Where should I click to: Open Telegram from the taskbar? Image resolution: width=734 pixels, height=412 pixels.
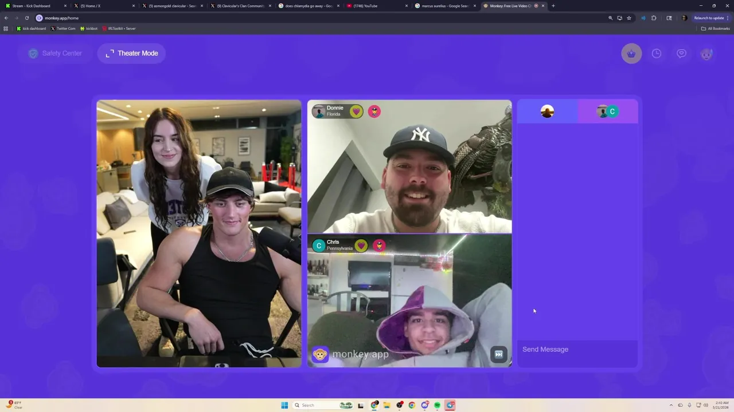coord(450,405)
